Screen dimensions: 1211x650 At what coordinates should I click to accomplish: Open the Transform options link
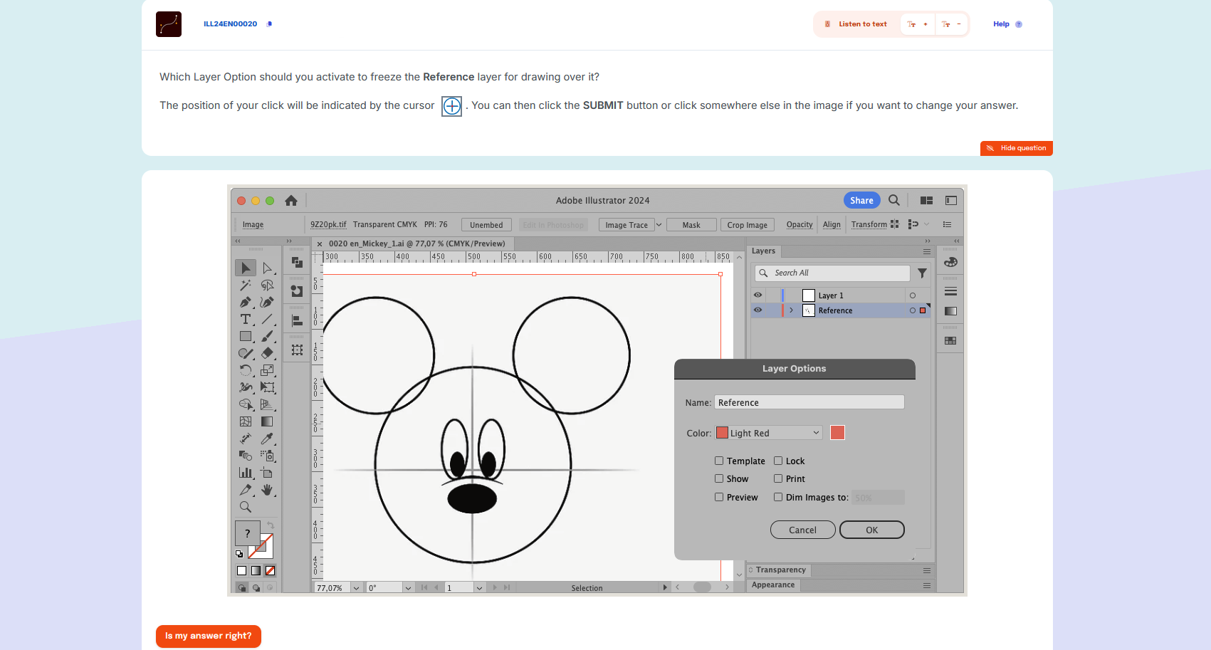pyautogui.click(x=869, y=225)
